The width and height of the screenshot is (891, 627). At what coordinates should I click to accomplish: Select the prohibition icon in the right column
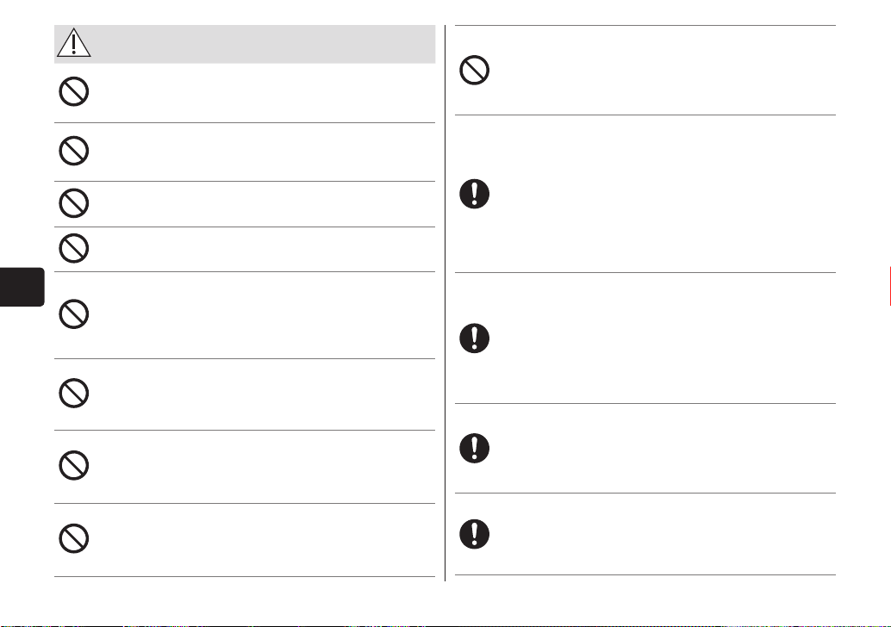[475, 71]
